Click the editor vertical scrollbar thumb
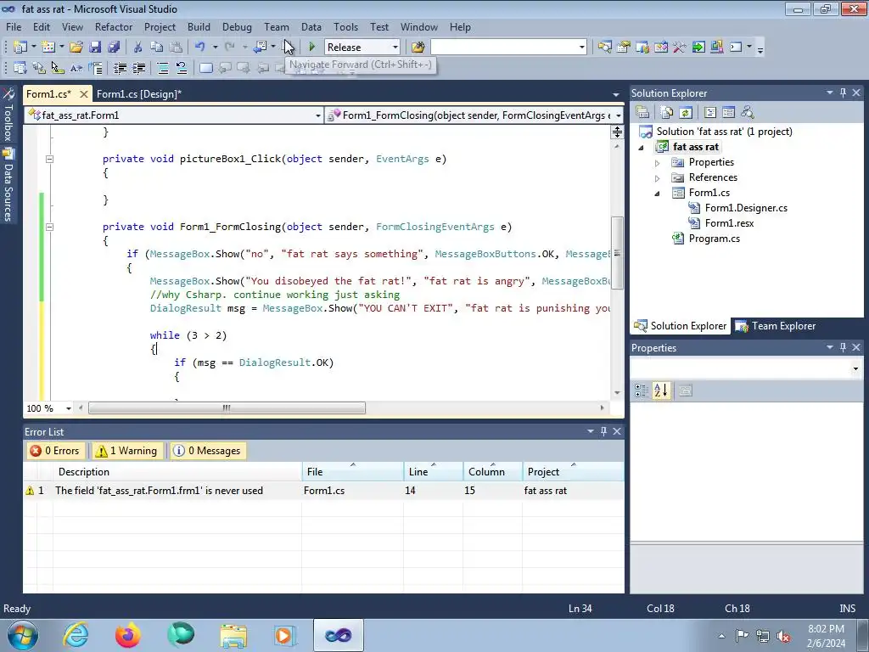The width and height of the screenshot is (869, 652). (617, 253)
